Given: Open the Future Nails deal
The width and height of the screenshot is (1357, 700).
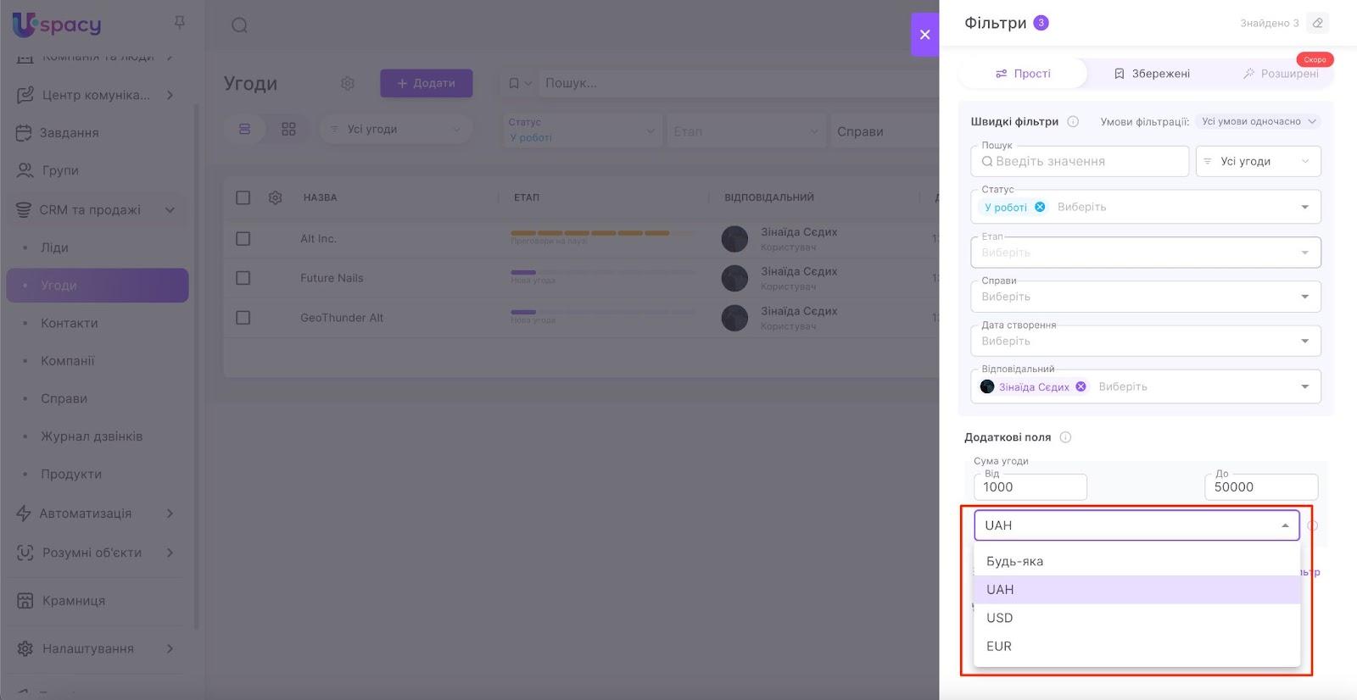Looking at the screenshot, I should [332, 278].
